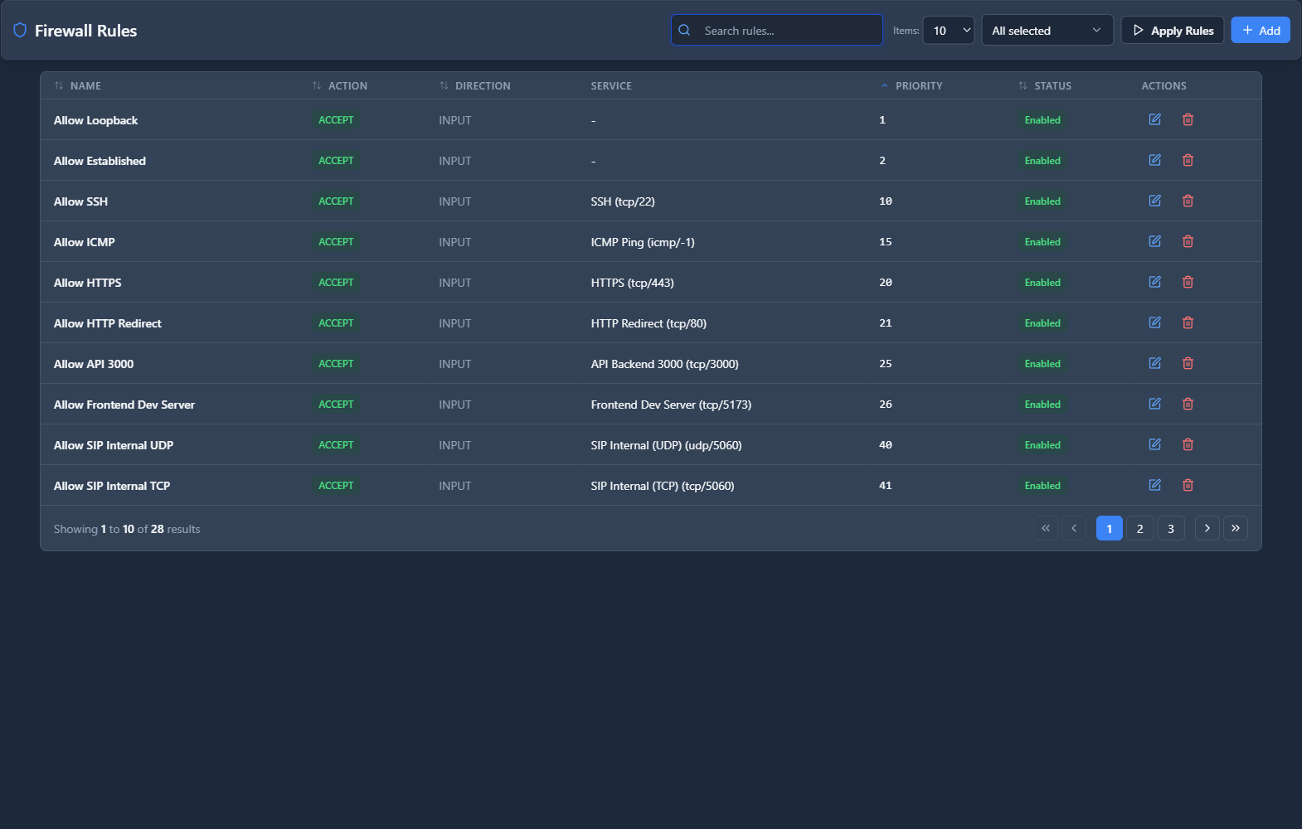
Task: Delete the Allow ICMP rule
Action: pyautogui.click(x=1188, y=241)
